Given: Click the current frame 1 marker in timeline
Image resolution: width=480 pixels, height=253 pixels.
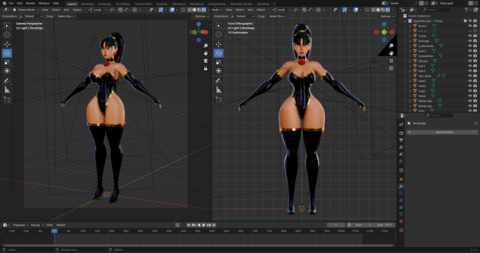Looking at the screenshot, I should (x=54, y=231).
